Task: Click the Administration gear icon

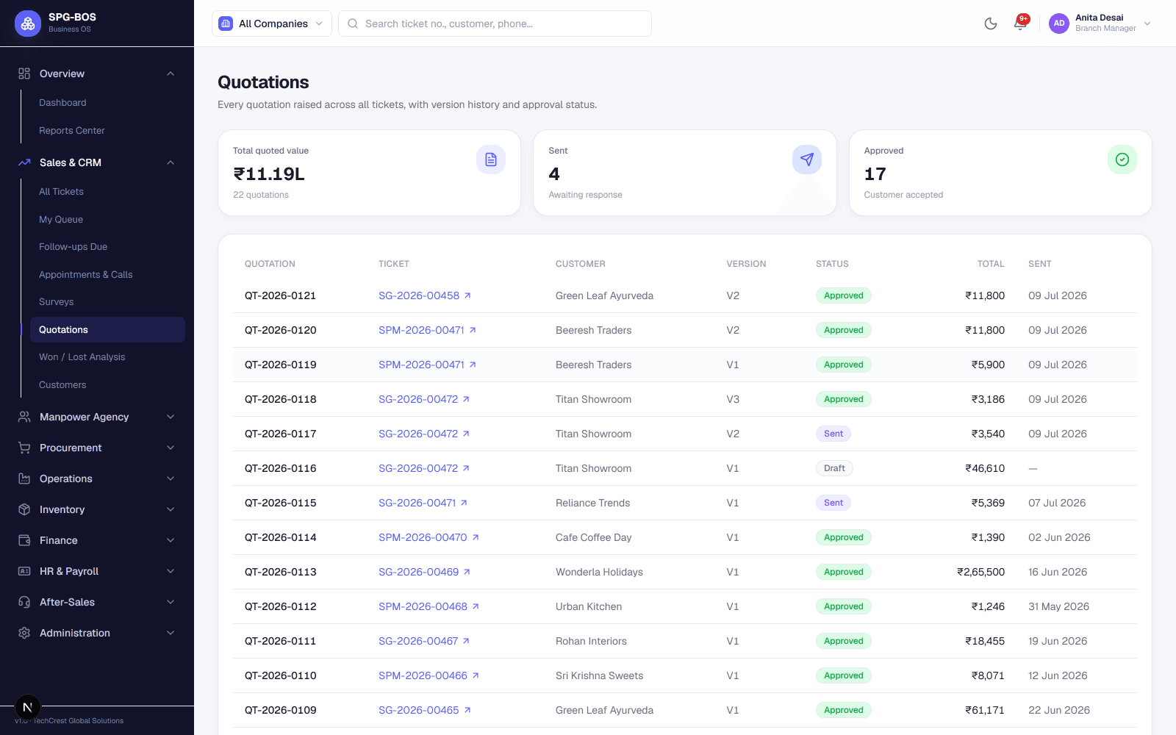Action: 24,633
